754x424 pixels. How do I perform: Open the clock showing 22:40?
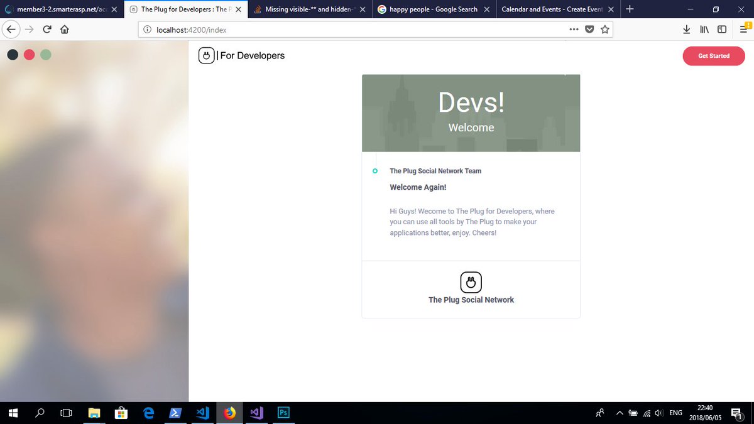point(704,413)
